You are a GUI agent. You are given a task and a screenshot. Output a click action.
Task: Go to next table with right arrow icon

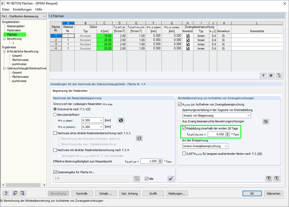point(23,193)
